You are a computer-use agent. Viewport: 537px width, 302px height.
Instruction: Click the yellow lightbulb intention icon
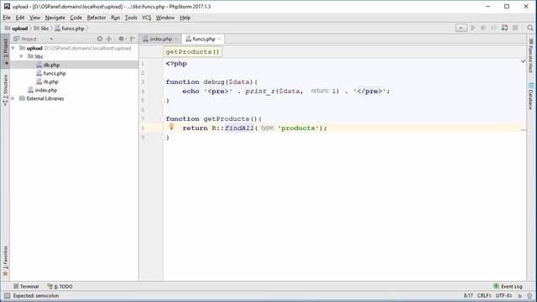[171, 127]
